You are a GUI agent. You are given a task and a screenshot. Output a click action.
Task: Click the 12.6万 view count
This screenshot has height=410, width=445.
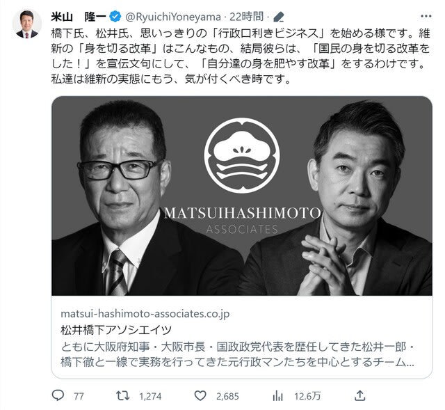tap(307, 396)
